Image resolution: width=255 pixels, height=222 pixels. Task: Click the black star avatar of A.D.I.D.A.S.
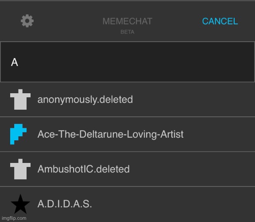tap(20, 204)
